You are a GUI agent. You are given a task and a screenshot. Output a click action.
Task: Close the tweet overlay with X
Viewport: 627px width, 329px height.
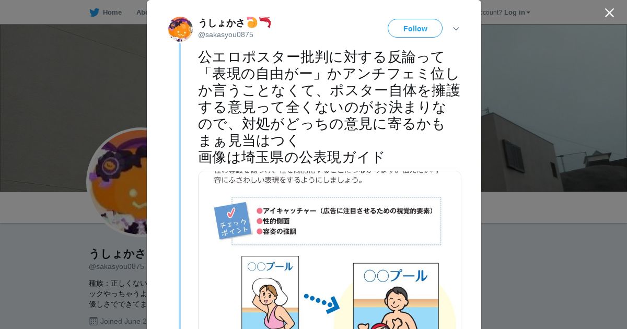[609, 13]
